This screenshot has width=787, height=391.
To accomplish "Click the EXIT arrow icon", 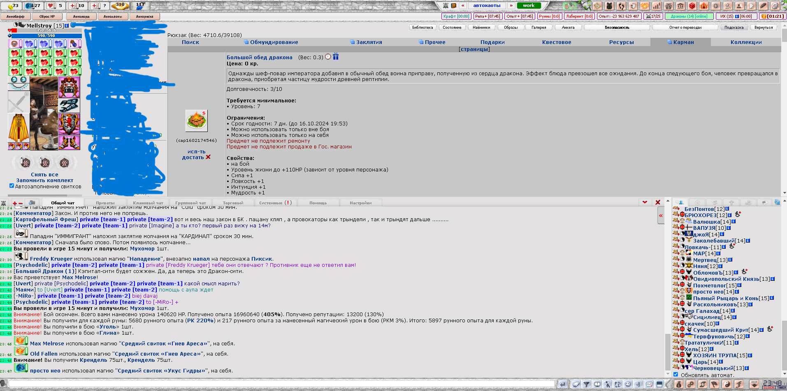I will tap(754, 384).
